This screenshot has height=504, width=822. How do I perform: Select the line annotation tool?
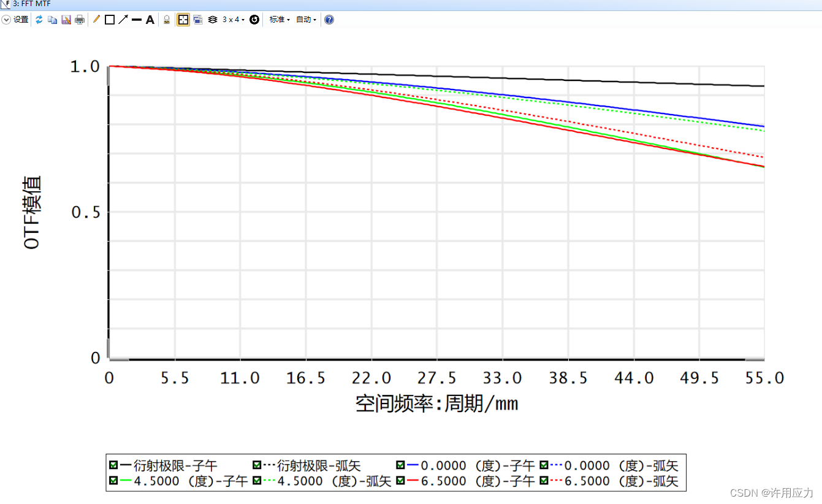(x=137, y=20)
